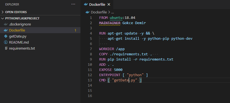Click line number 16 in the gutter
This screenshot has width=230, height=103.
[x=90, y=96]
